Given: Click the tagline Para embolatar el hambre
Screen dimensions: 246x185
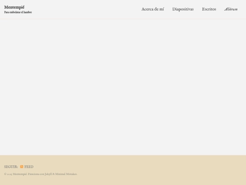Looking at the screenshot, I should [18, 12].
